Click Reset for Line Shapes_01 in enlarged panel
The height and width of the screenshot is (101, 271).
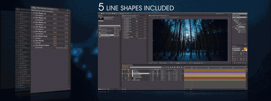click(55, 14)
